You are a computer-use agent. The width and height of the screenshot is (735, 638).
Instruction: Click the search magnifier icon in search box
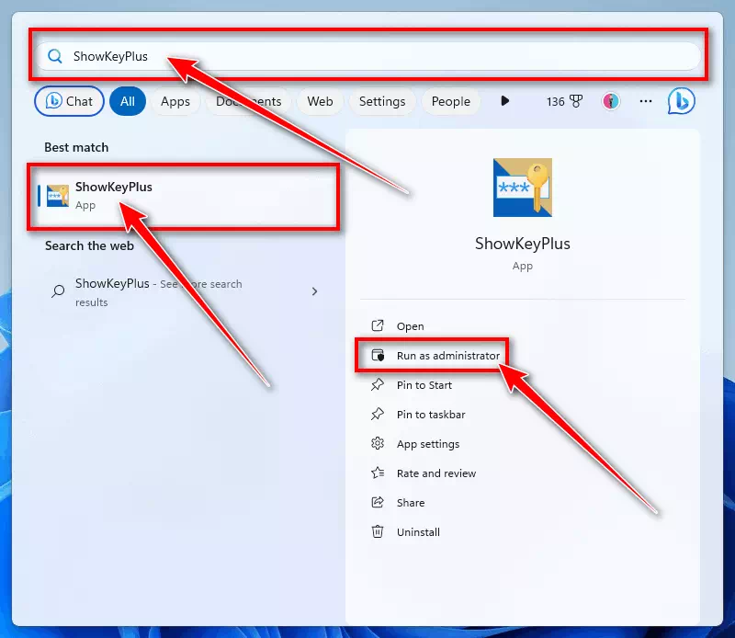pyautogui.click(x=55, y=56)
